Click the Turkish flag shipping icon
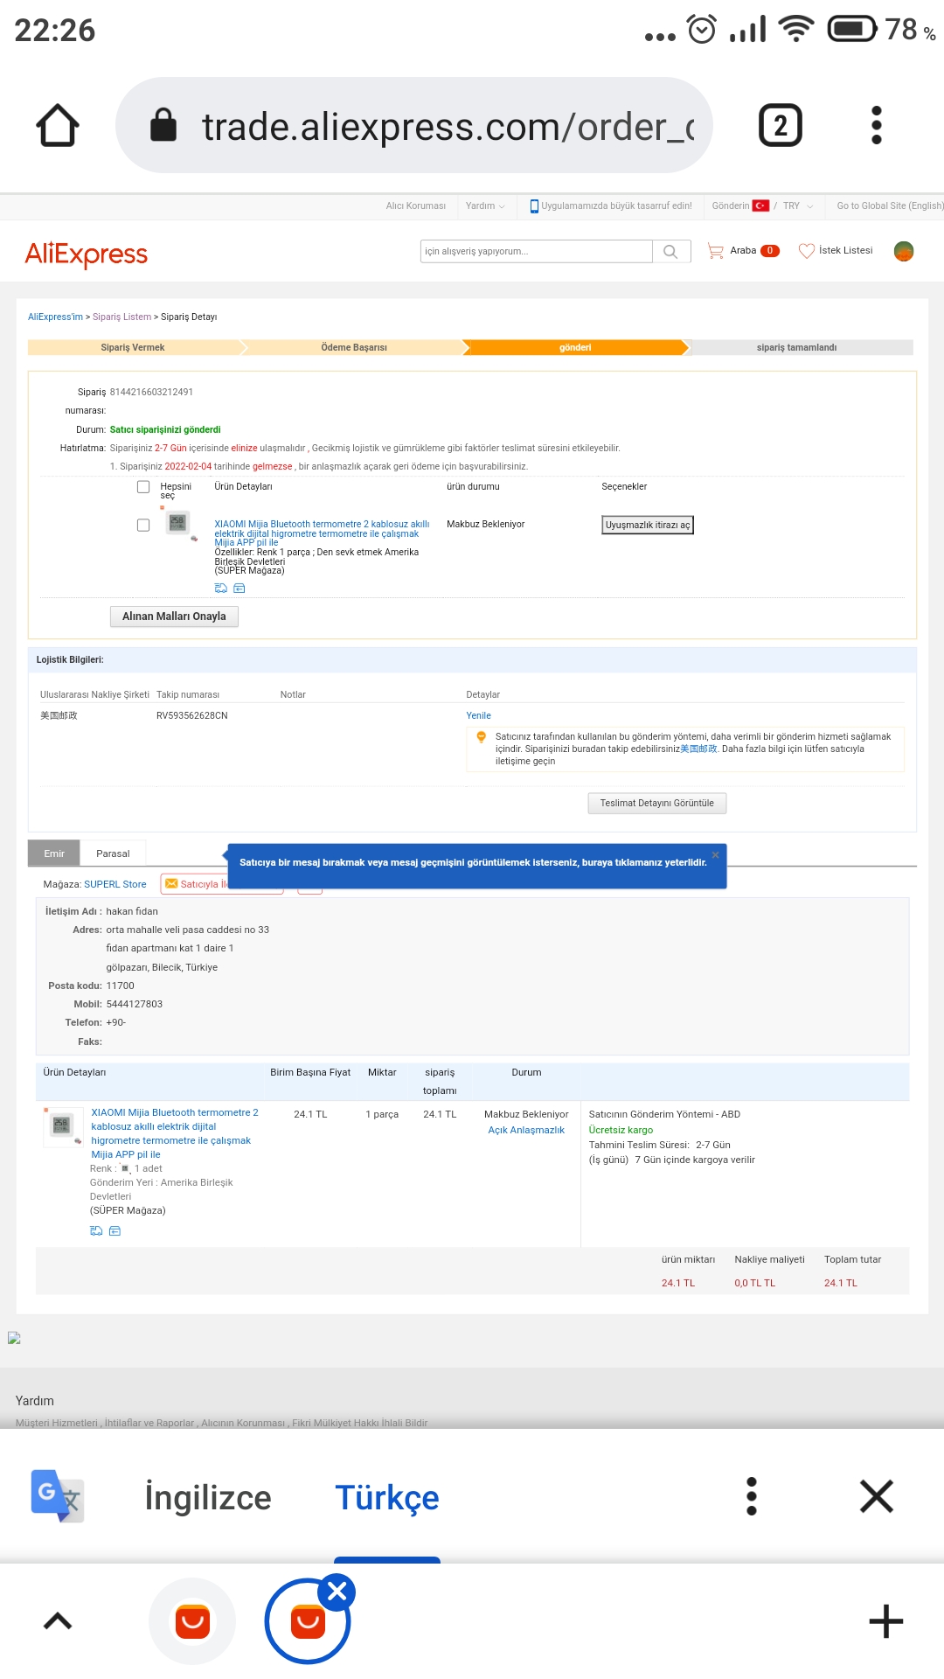This screenshot has height=1679, width=944. tap(761, 206)
